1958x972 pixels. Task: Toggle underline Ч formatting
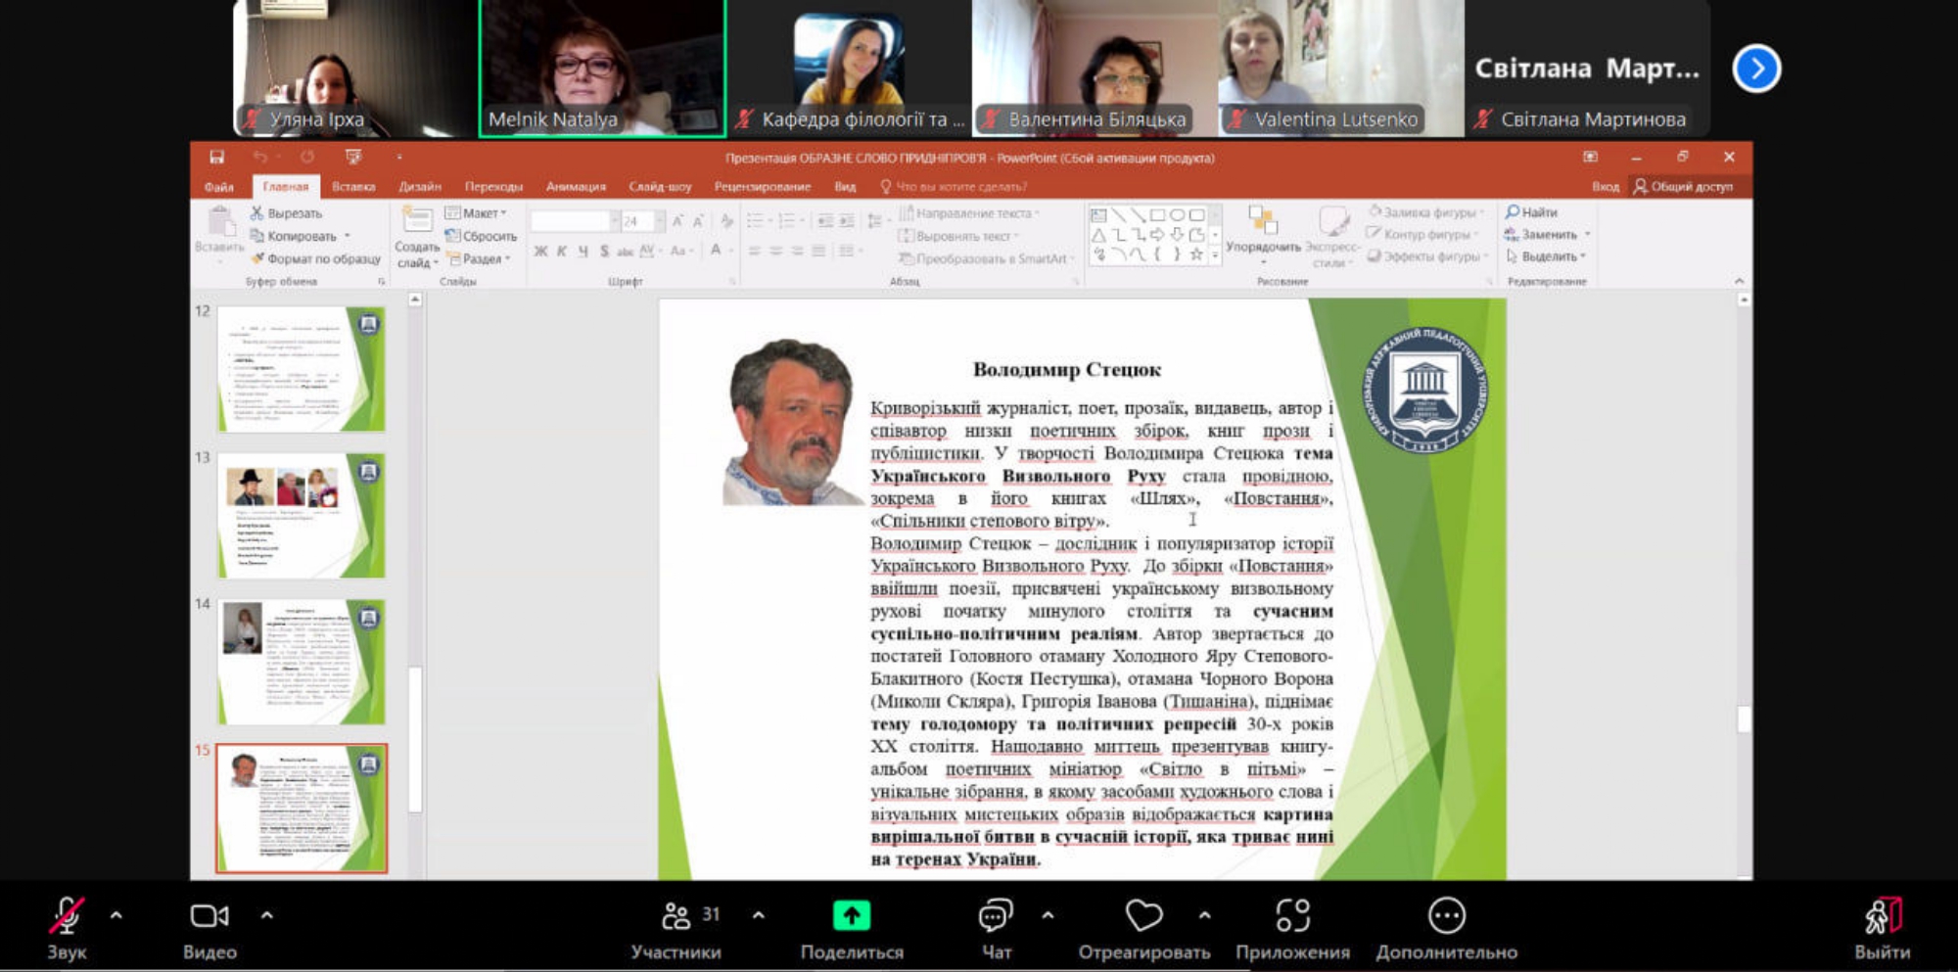583,252
